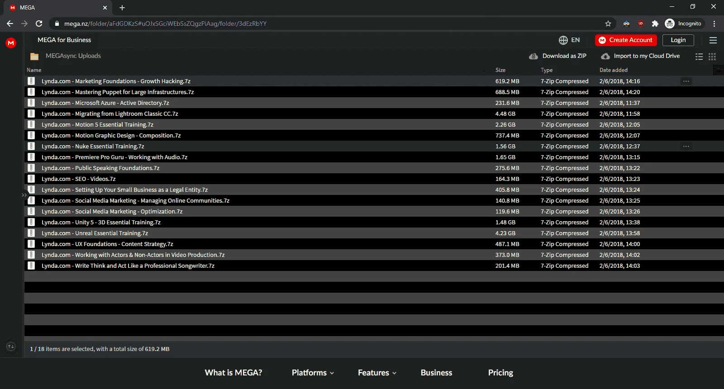This screenshot has width=724, height=389.
Task: Click the MEGA for Business link
Action: point(64,40)
